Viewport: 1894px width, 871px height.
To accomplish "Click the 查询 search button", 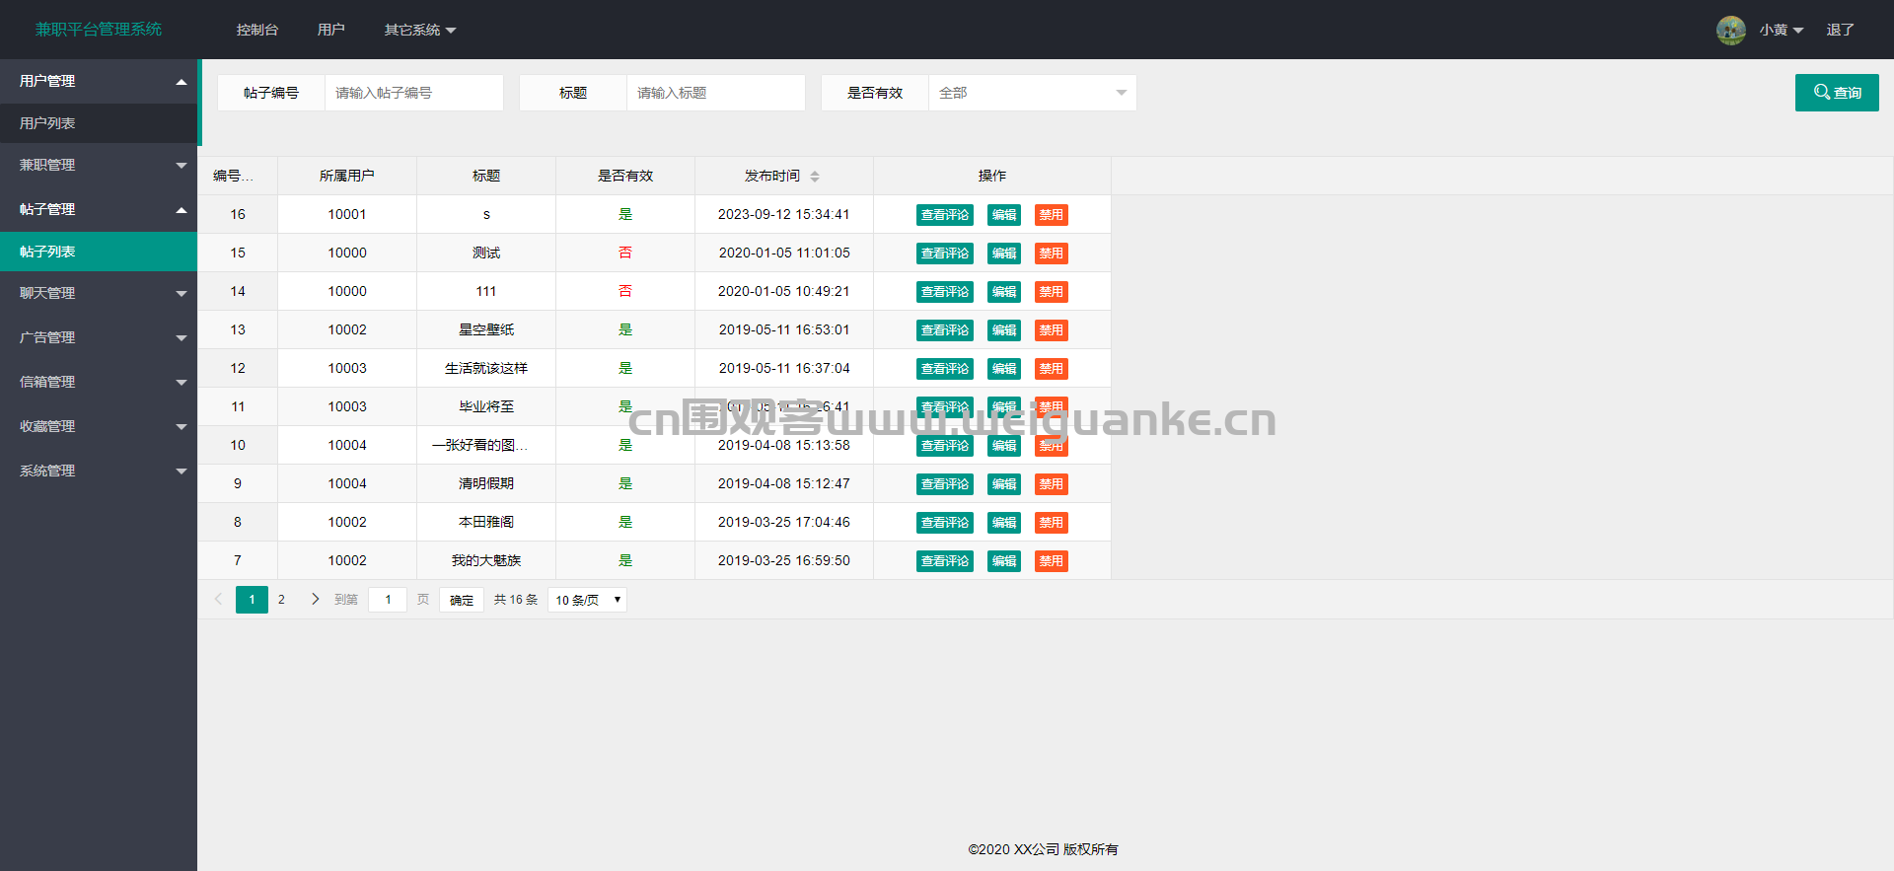I will click(x=1837, y=93).
